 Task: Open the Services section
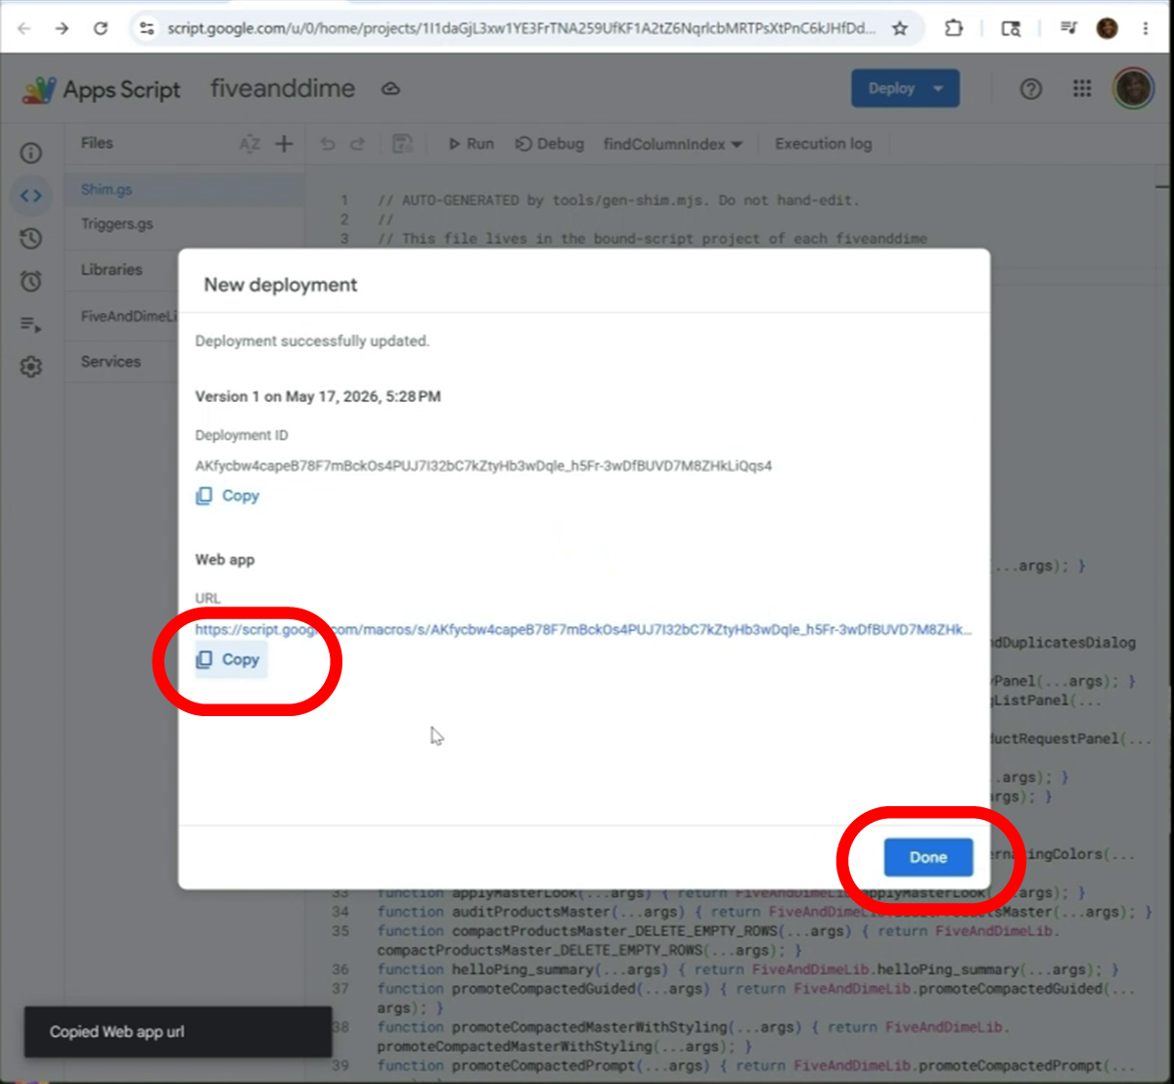111,361
